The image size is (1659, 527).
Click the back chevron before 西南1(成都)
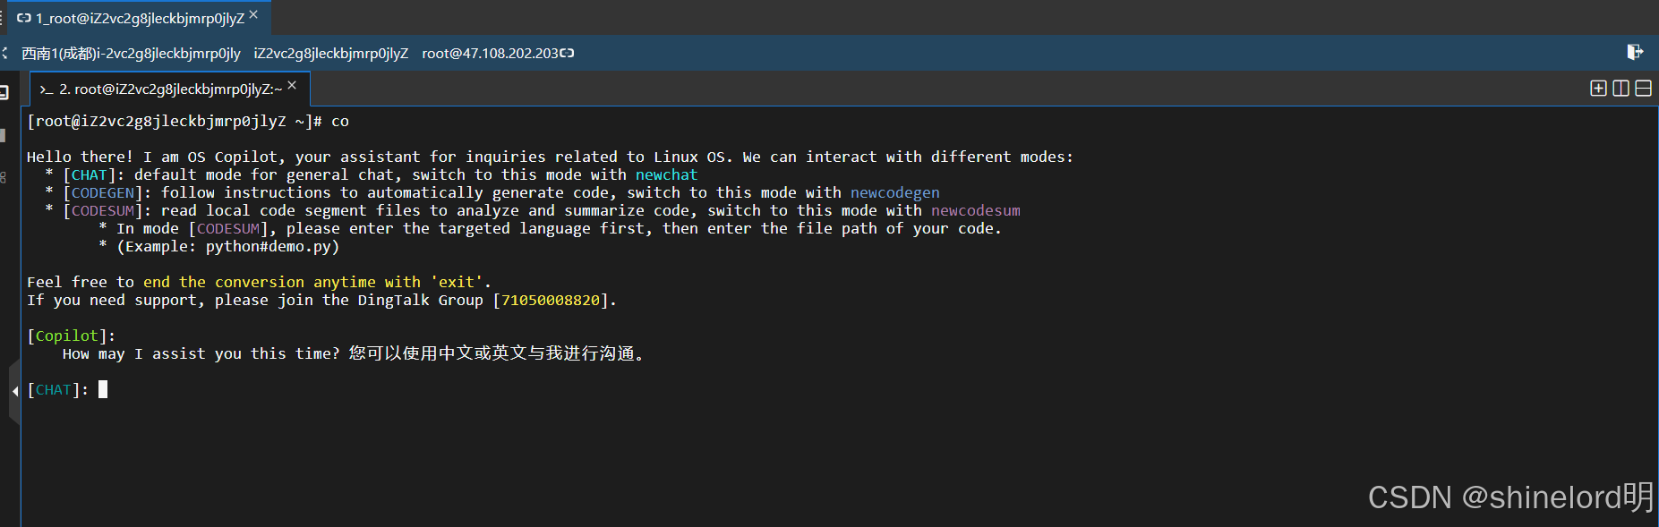[5, 53]
